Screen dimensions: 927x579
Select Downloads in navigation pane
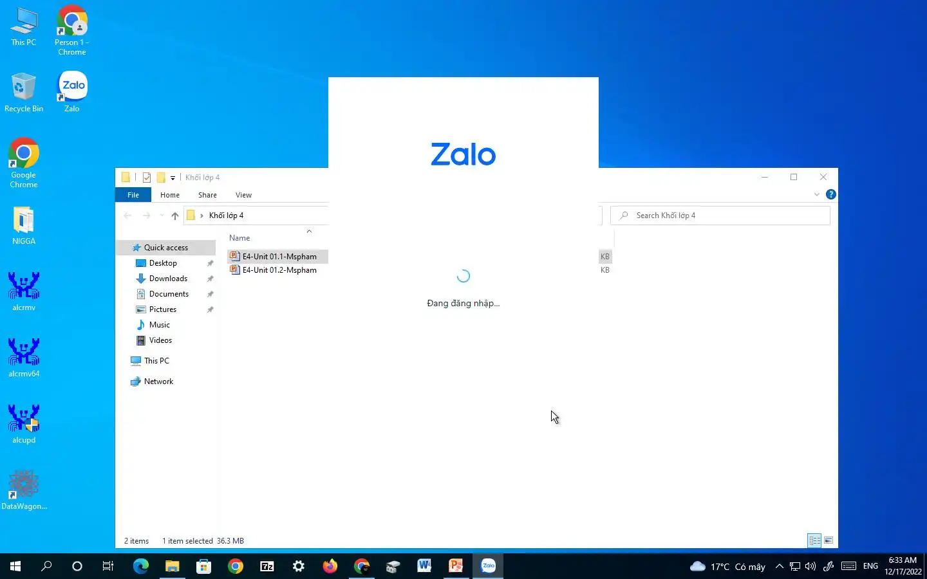coord(168,279)
